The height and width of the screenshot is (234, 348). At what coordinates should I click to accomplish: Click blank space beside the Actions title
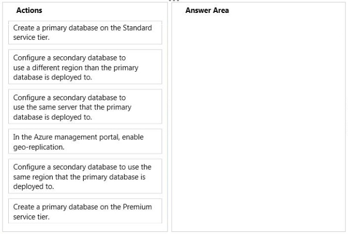tap(104, 10)
